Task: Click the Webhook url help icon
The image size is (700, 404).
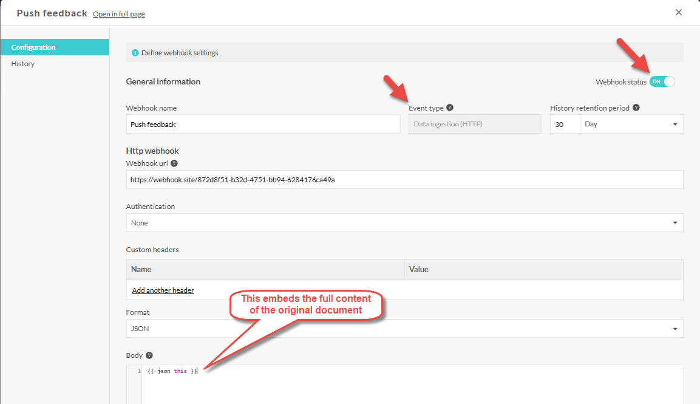Action: [174, 163]
